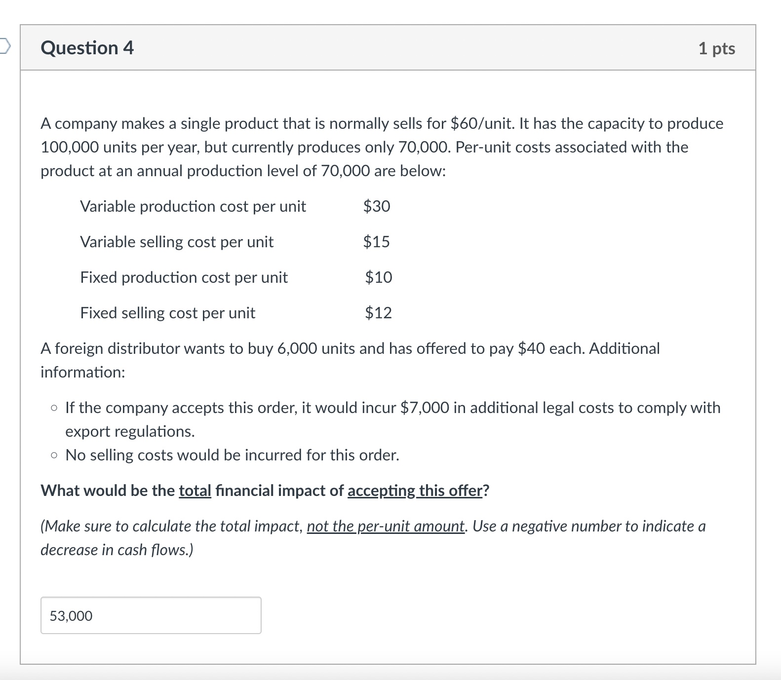Click the "No selling costs" bullet line
Viewport: 781px width, 680px height.
point(232,455)
